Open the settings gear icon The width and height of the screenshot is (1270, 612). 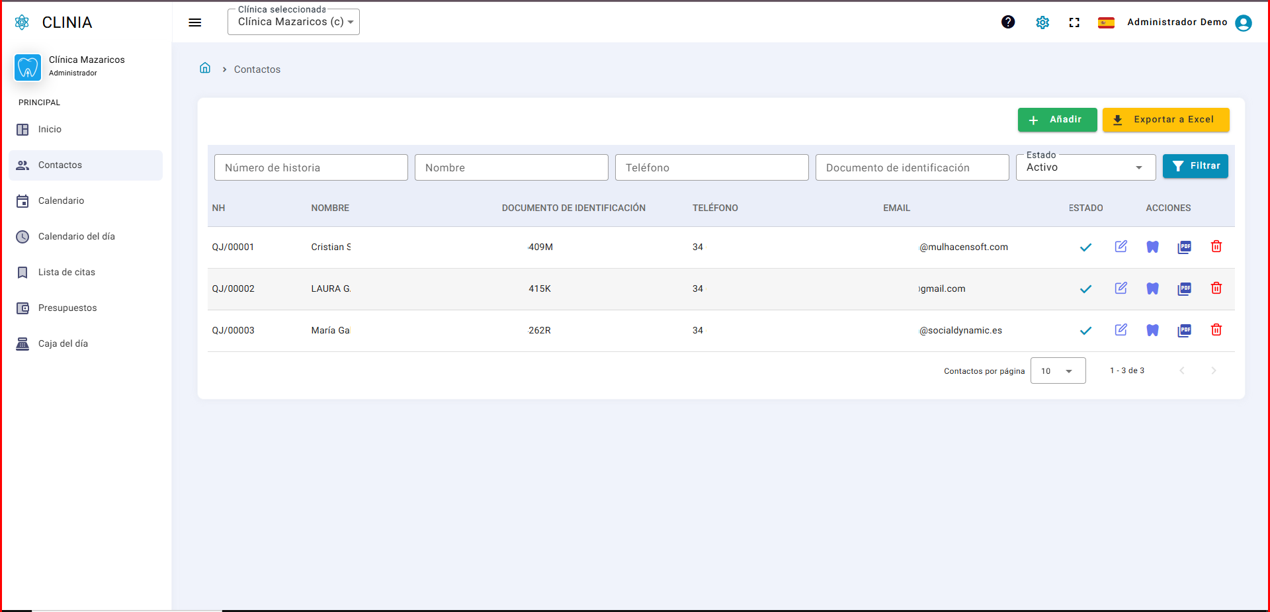pyautogui.click(x=1042, y=22)
